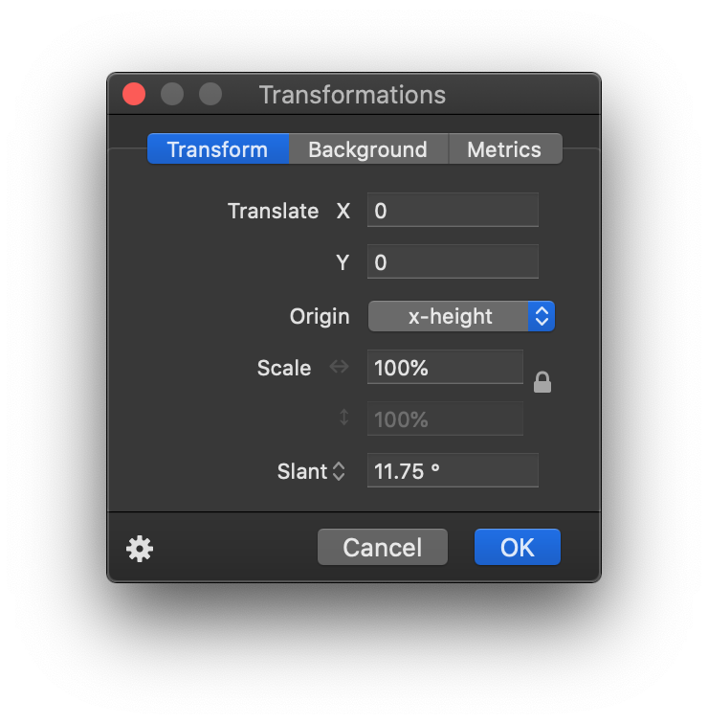
Task: Toggle the proportional scale lock icon
Action: [542, 382]
